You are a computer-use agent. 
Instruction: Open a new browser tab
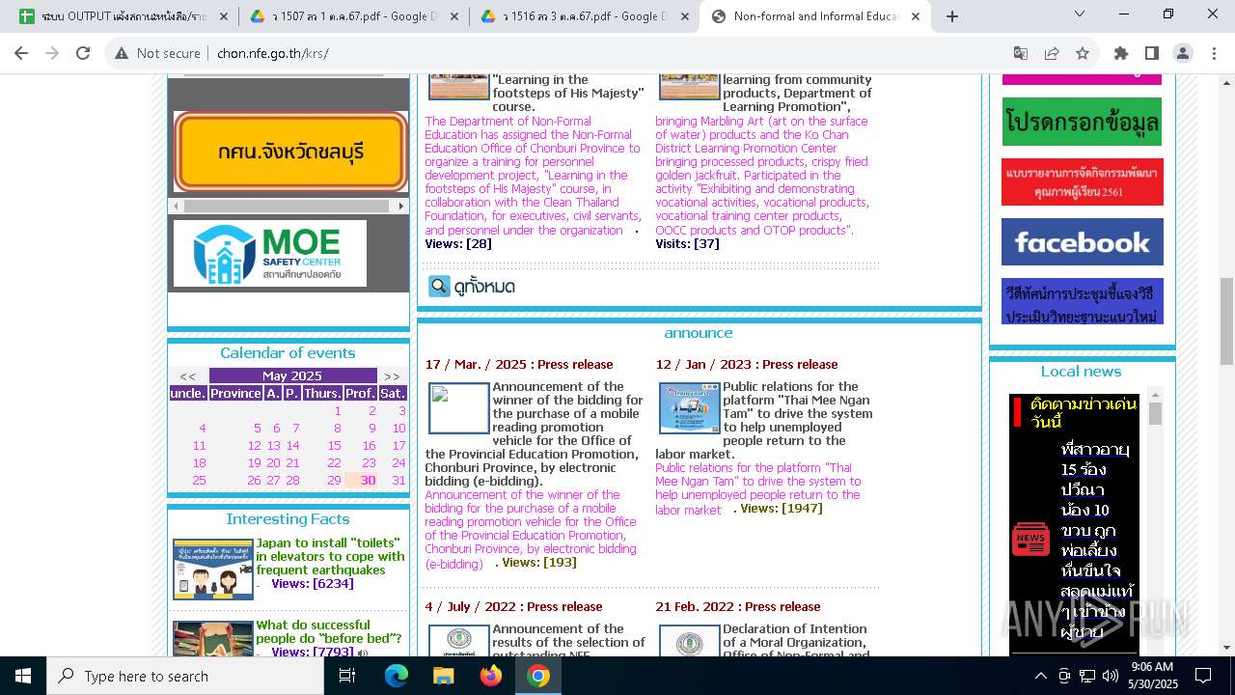952,16
